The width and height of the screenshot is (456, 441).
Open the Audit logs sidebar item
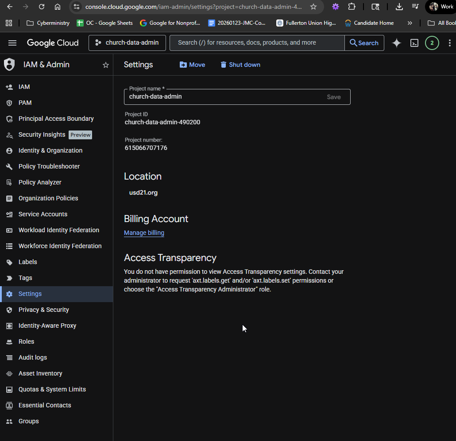[33, 357]
